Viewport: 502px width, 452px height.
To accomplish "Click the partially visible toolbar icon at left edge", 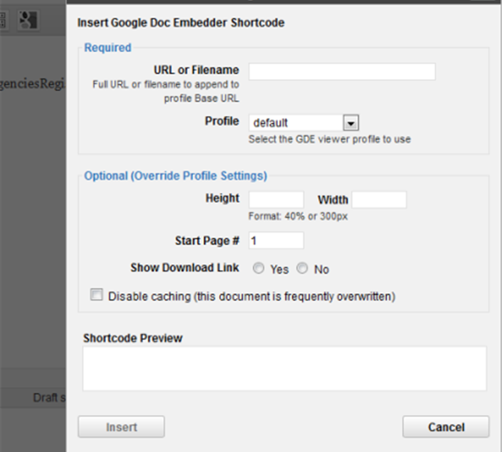I will click(x=3, y=20).
